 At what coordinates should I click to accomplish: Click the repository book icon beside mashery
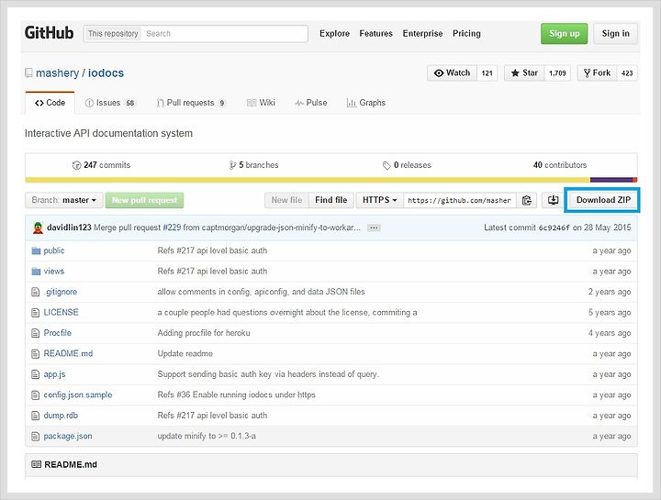[28, 73]
